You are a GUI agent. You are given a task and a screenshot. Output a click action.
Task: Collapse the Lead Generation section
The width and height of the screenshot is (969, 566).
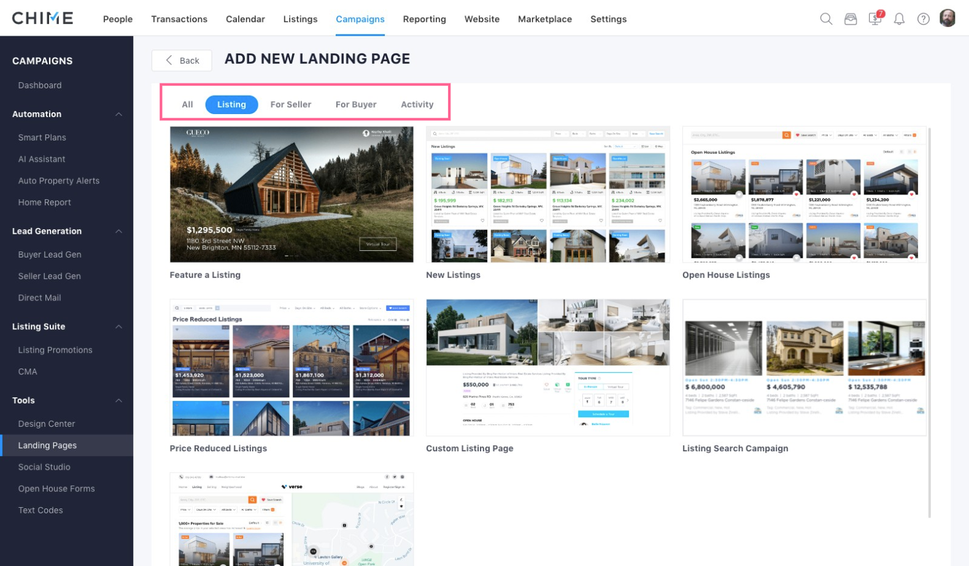118,231
